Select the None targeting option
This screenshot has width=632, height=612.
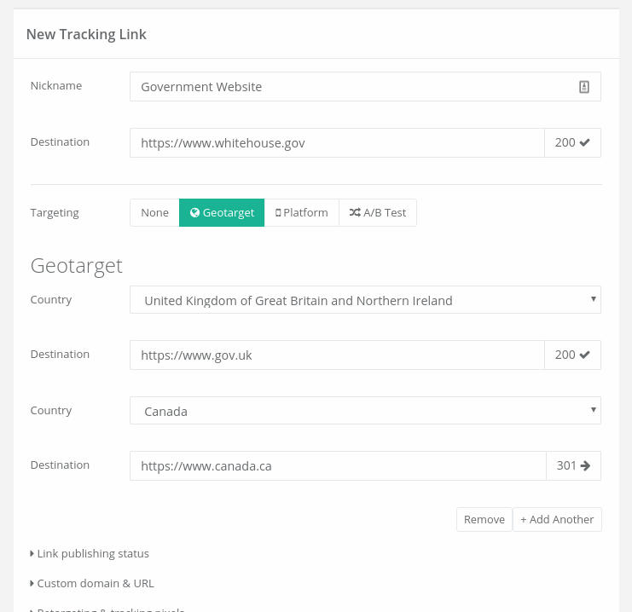tap(154, 213)
